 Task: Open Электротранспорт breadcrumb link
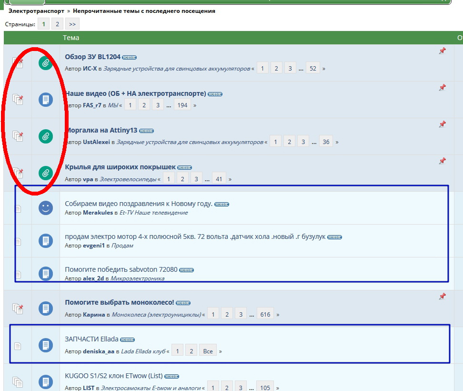36,10
